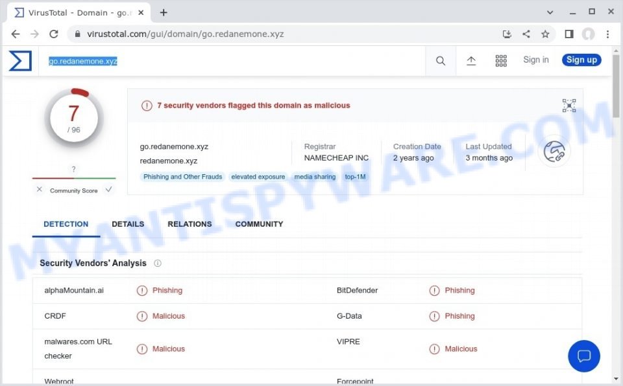Go back with the browser back arrow
Image resolution: width=623 pixels, height=386 pixels.
(x=16, y=34)
